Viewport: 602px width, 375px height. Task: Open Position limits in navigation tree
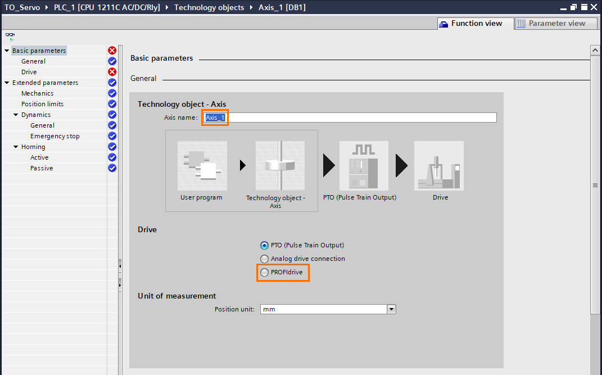pos(42,104)
